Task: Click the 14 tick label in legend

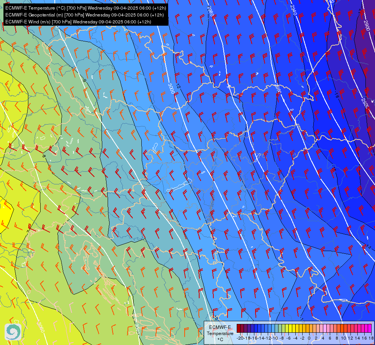Action: 357,338
